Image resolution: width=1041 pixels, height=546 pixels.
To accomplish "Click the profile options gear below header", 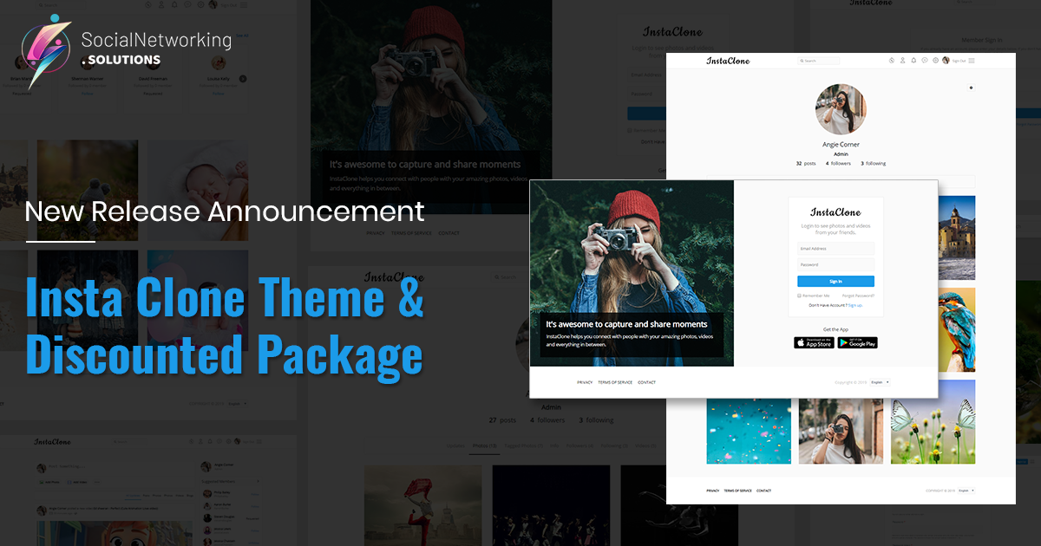I will coord(971,88).
